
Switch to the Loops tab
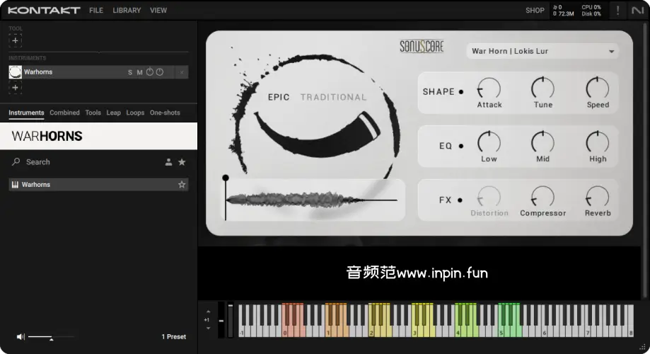pos(135,113)
